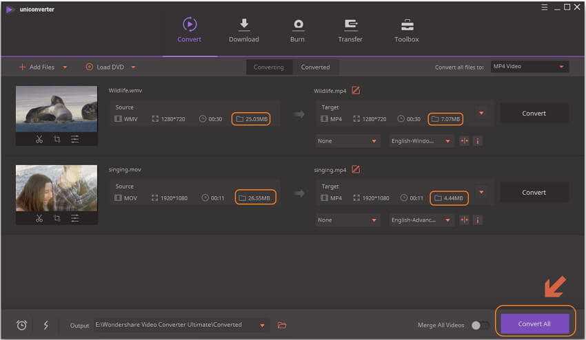This screenshot has width=586, height=340.
Task: Click the scissors trim icon under Wildlife thumbnail
Action: (39, 139)
